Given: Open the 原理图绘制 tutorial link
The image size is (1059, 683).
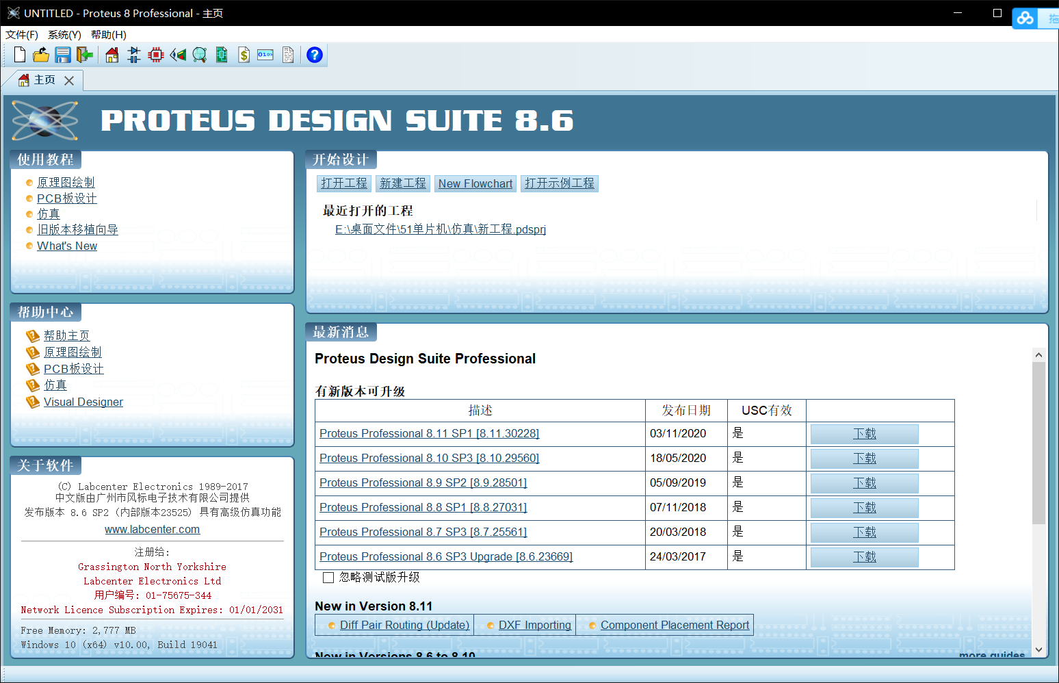Looking at the screenshot, I should (x=66, y=183).
